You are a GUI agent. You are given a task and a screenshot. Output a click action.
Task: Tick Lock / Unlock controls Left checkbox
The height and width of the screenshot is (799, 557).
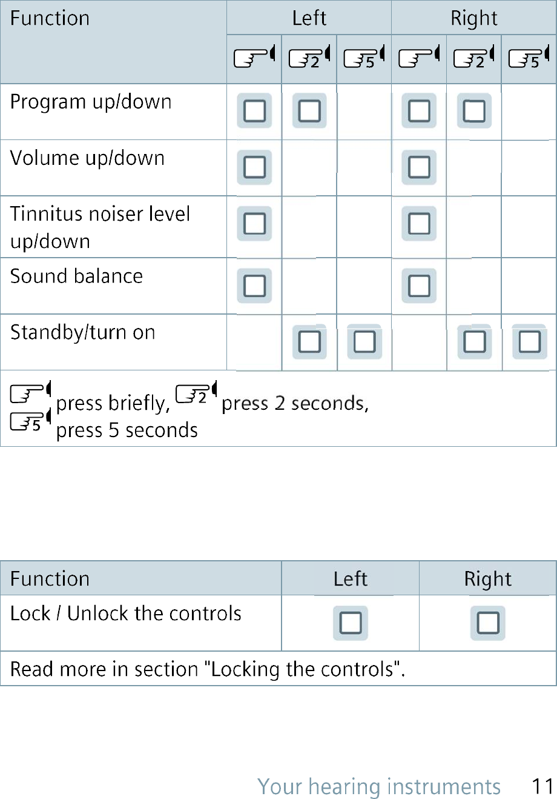pos(351,623)
